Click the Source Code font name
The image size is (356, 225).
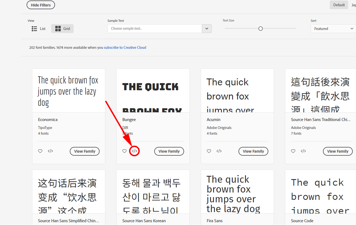[x=302, y=221]
